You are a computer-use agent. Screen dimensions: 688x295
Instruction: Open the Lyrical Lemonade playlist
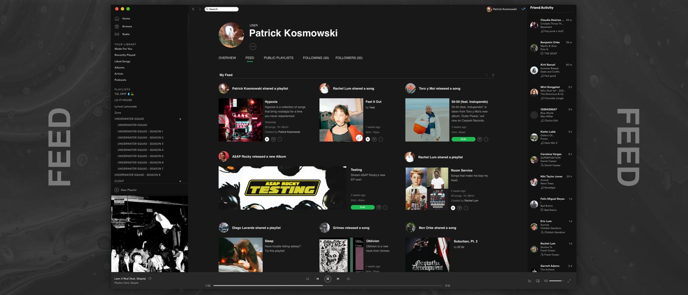pyautogui.click(x=126, y=107)
